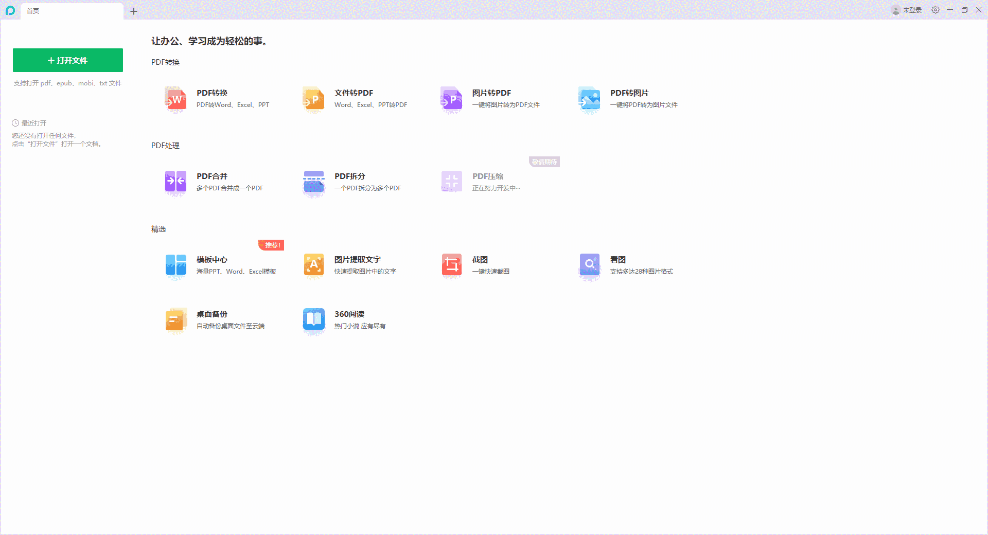Click the 未登录 login link
The width and height of the screenshot is (988, 535).
[x=912, y=10]
